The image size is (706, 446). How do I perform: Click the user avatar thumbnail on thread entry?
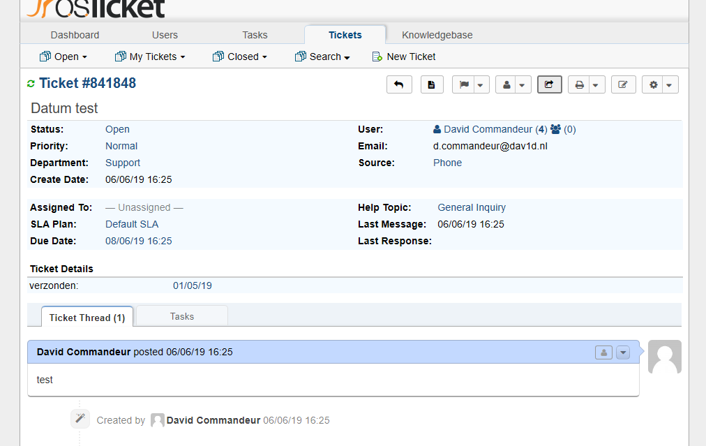pos(664,356)
